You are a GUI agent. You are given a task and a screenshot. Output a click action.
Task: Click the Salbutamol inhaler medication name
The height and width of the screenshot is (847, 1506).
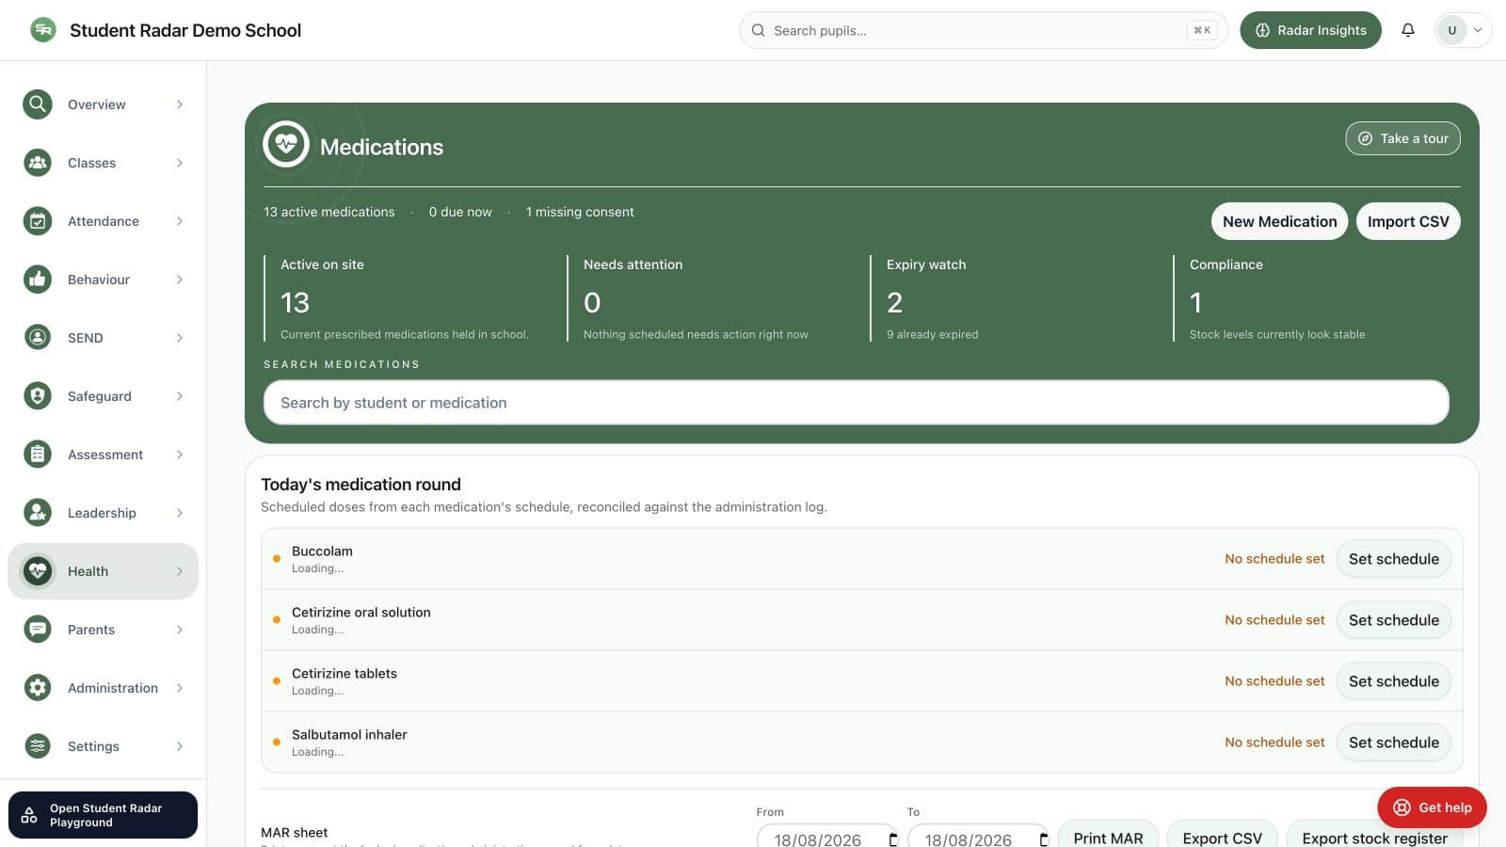[349, 735]
